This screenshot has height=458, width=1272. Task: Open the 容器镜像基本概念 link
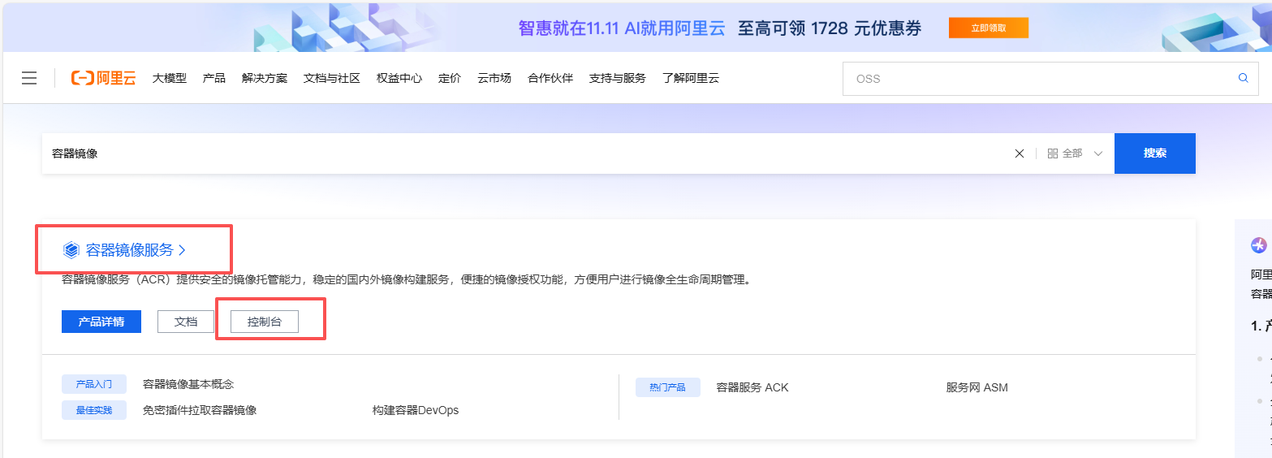click(188, 384)
